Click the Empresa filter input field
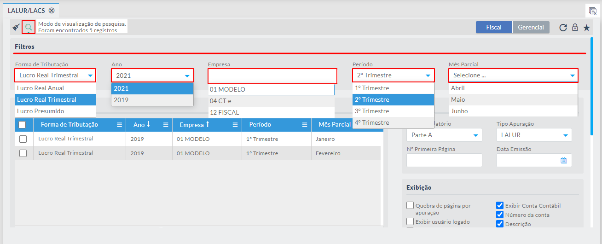Viewport: 602px width, 244px height. 272,76
